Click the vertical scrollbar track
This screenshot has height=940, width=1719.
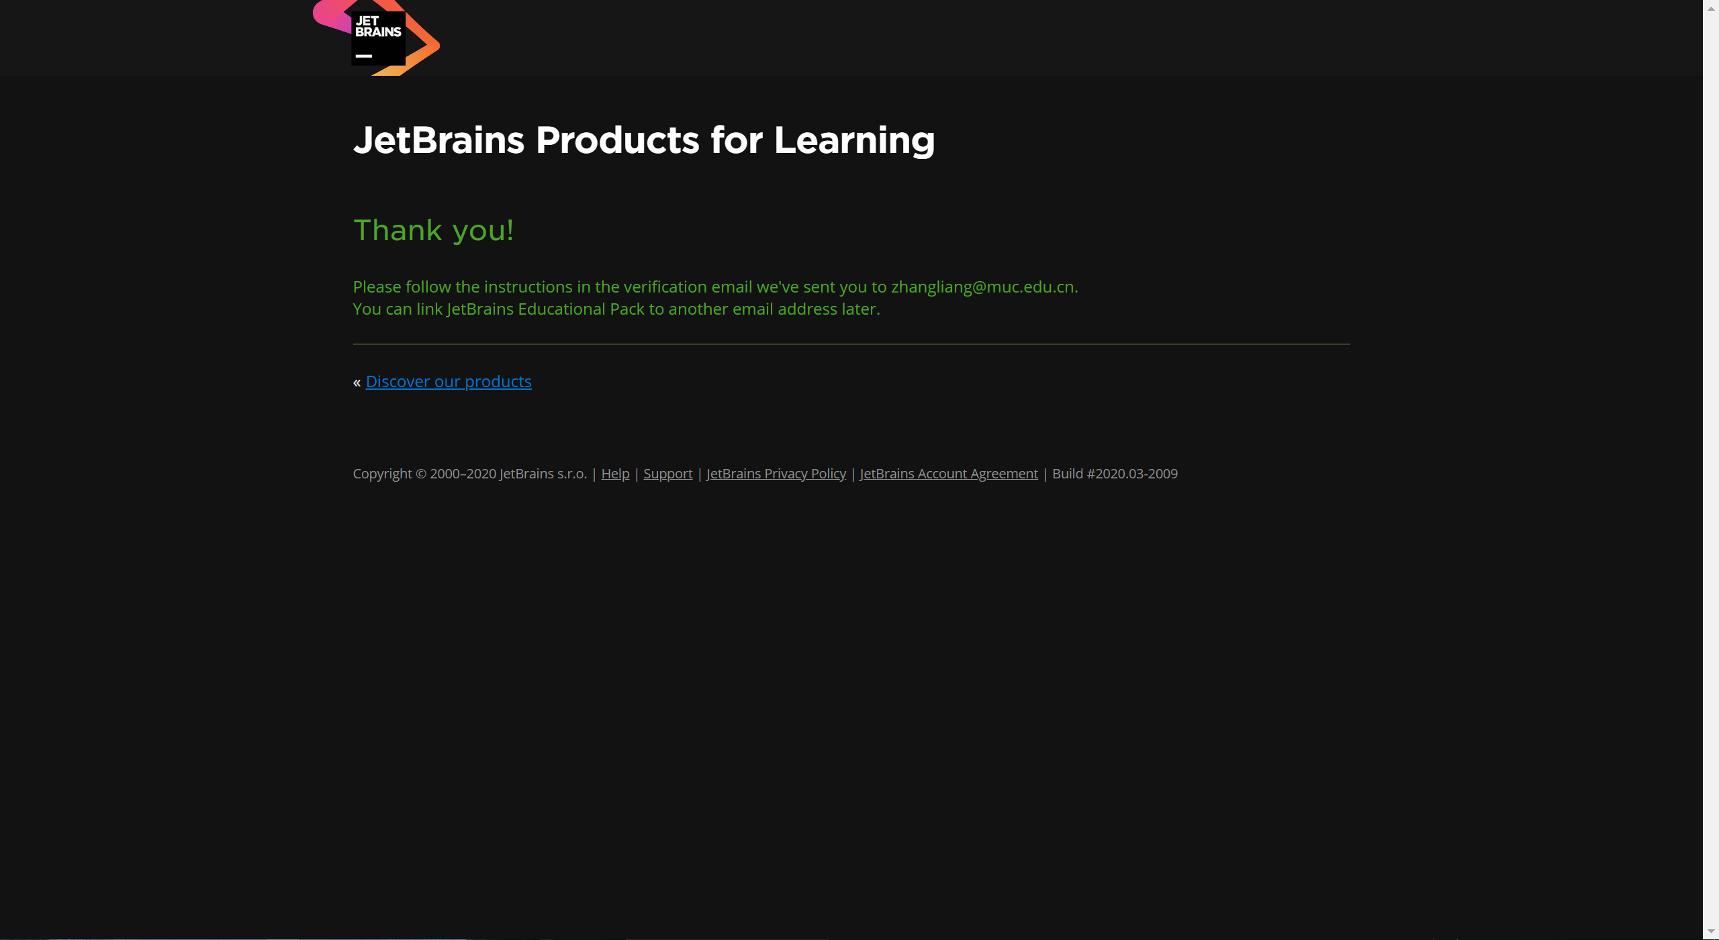tap(1710, 470)
